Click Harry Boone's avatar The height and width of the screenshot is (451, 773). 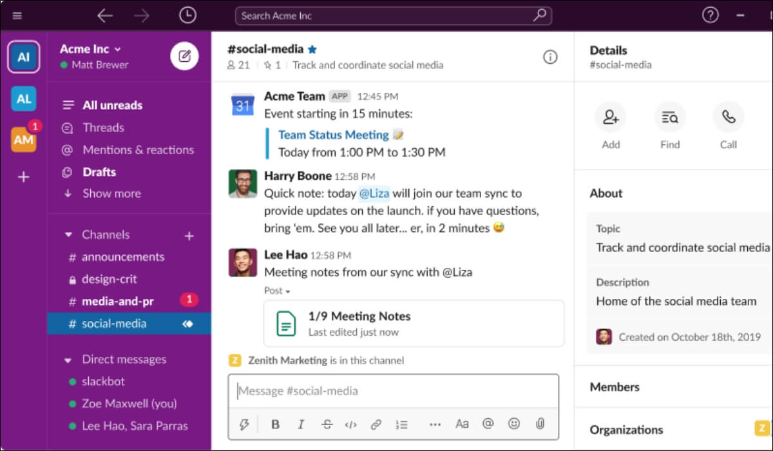(x=243, y=184)
